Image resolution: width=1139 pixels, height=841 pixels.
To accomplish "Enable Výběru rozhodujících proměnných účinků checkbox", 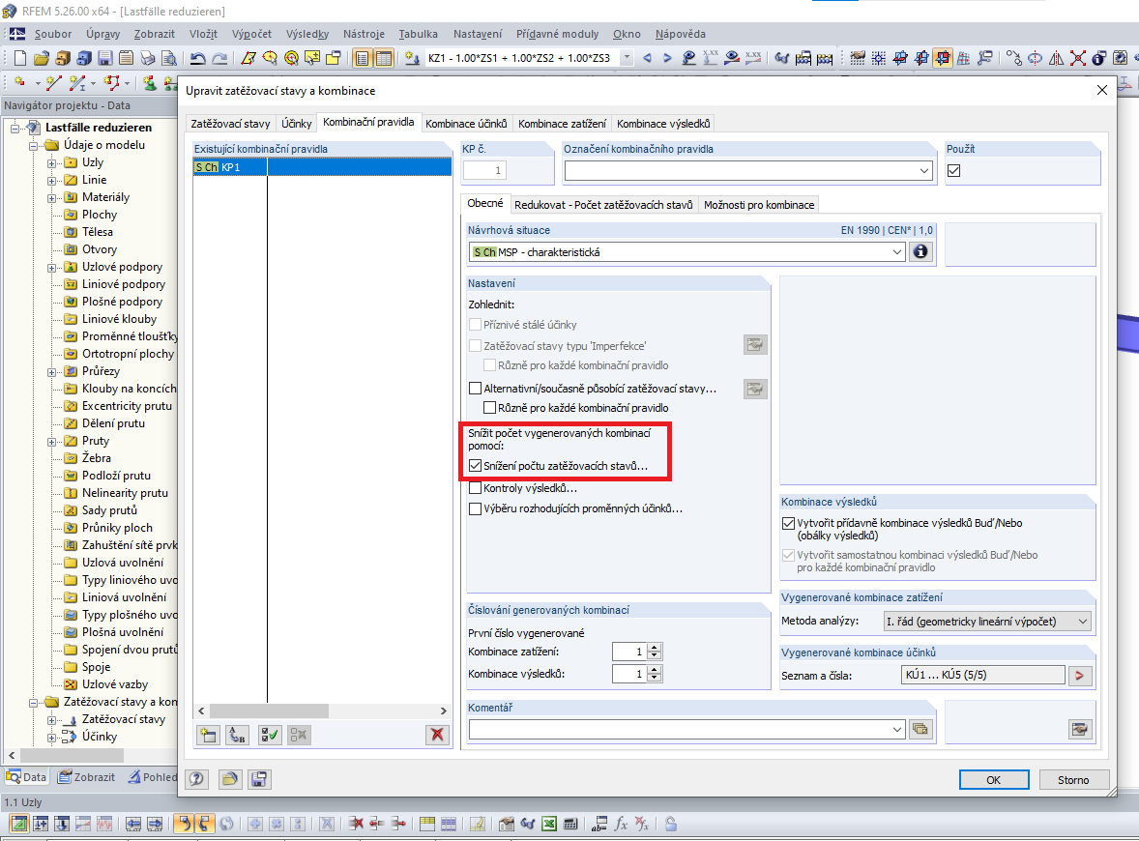I will 475,508.
